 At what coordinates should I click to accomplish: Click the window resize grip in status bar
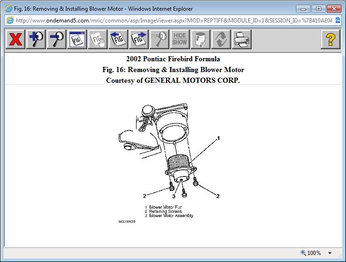point(339,255)
